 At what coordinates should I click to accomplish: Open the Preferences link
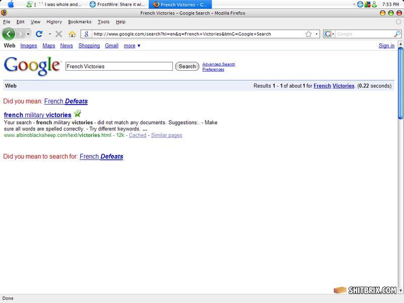pos(213,69)
